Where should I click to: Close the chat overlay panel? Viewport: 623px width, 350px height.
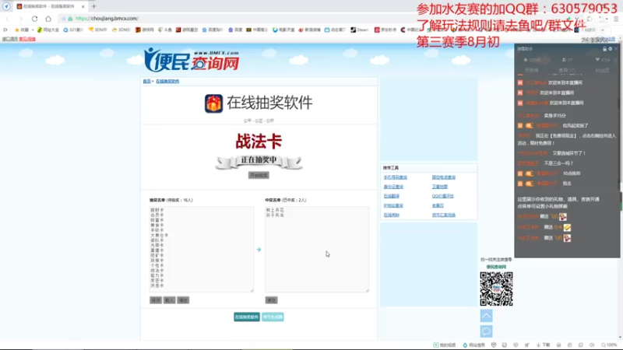pyautogui.click(x=616, y=49)
